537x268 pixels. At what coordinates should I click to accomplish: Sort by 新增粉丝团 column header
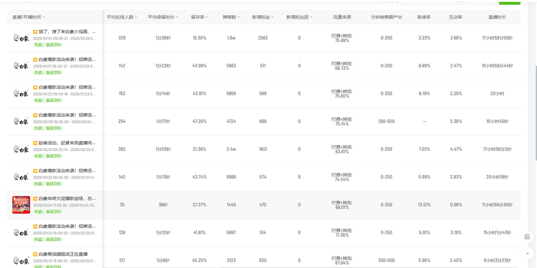[x=300, y=17]
